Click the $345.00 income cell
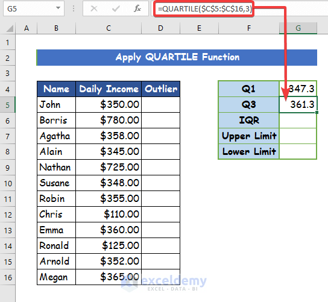Viewport: 328px width, 302px height. point(109,152)
